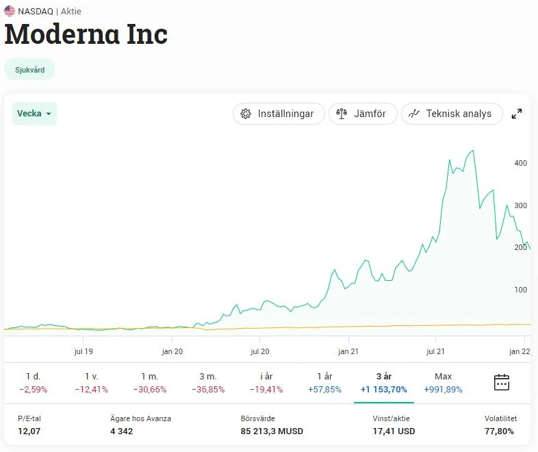The height and width of the screenshot is (452, 538).
Task: Select the 3 år period tab
Action: pos(384,383)
